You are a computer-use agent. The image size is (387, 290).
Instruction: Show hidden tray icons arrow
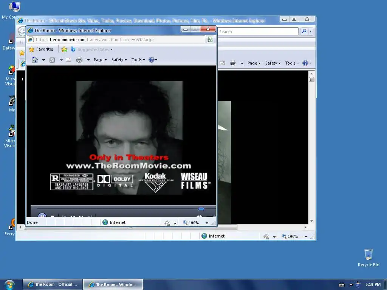pyautogui.click(x=351, y=285)
